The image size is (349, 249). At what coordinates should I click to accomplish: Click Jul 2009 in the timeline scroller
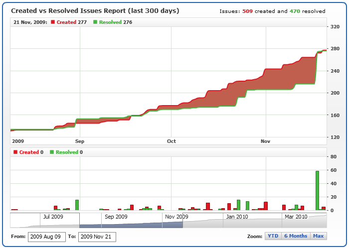53,217
